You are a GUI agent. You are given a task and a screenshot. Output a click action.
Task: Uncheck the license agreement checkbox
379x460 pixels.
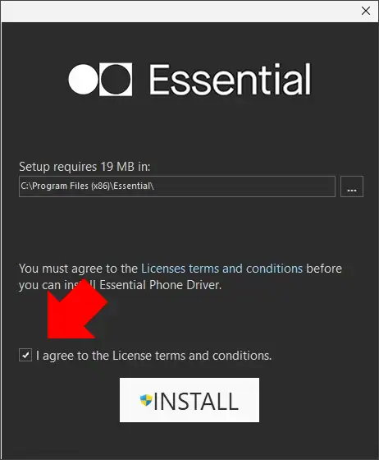pyautogui.click(x=25, y=355)
